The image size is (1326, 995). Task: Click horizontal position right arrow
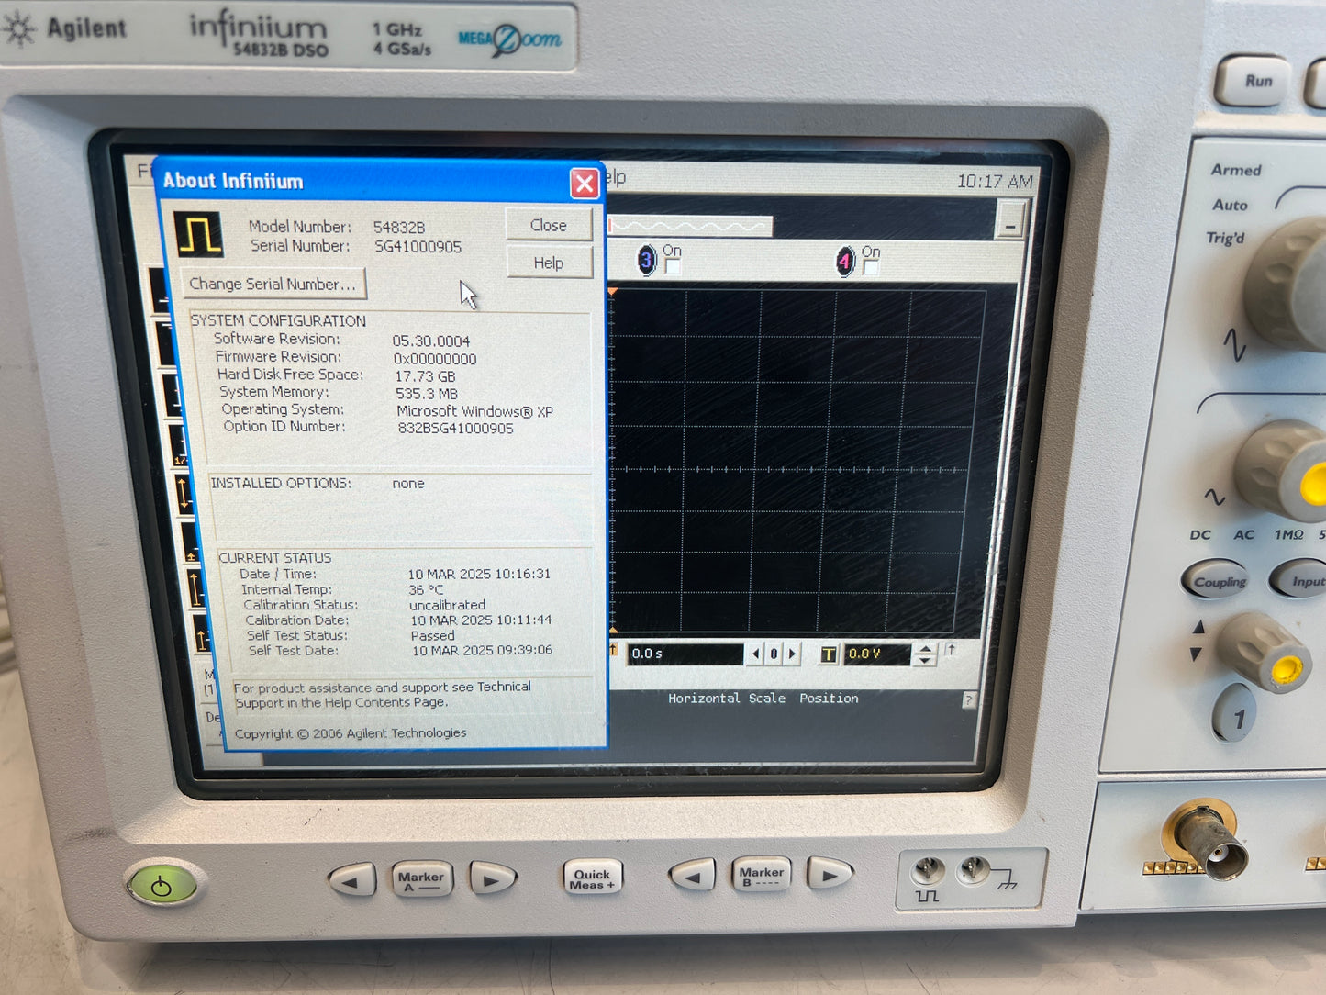(792, 654)
